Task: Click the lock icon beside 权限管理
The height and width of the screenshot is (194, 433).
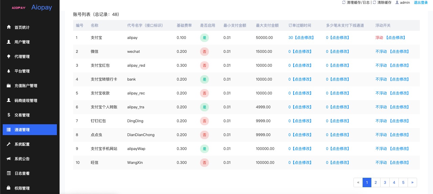Action: click(x=9, y=188)
